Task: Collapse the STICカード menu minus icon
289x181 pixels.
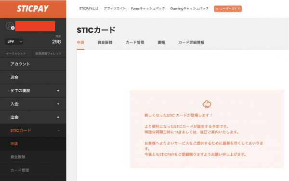Action: [x=58, y=131]
